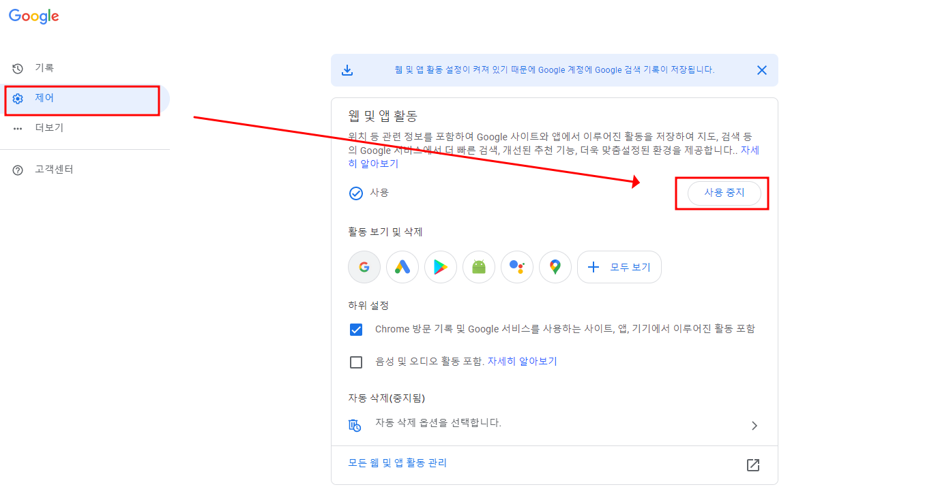The height and width of the screenshot is (487, 938).
Task: Open auto-delete options via the clock icon
Action: [x=355, y=424]
